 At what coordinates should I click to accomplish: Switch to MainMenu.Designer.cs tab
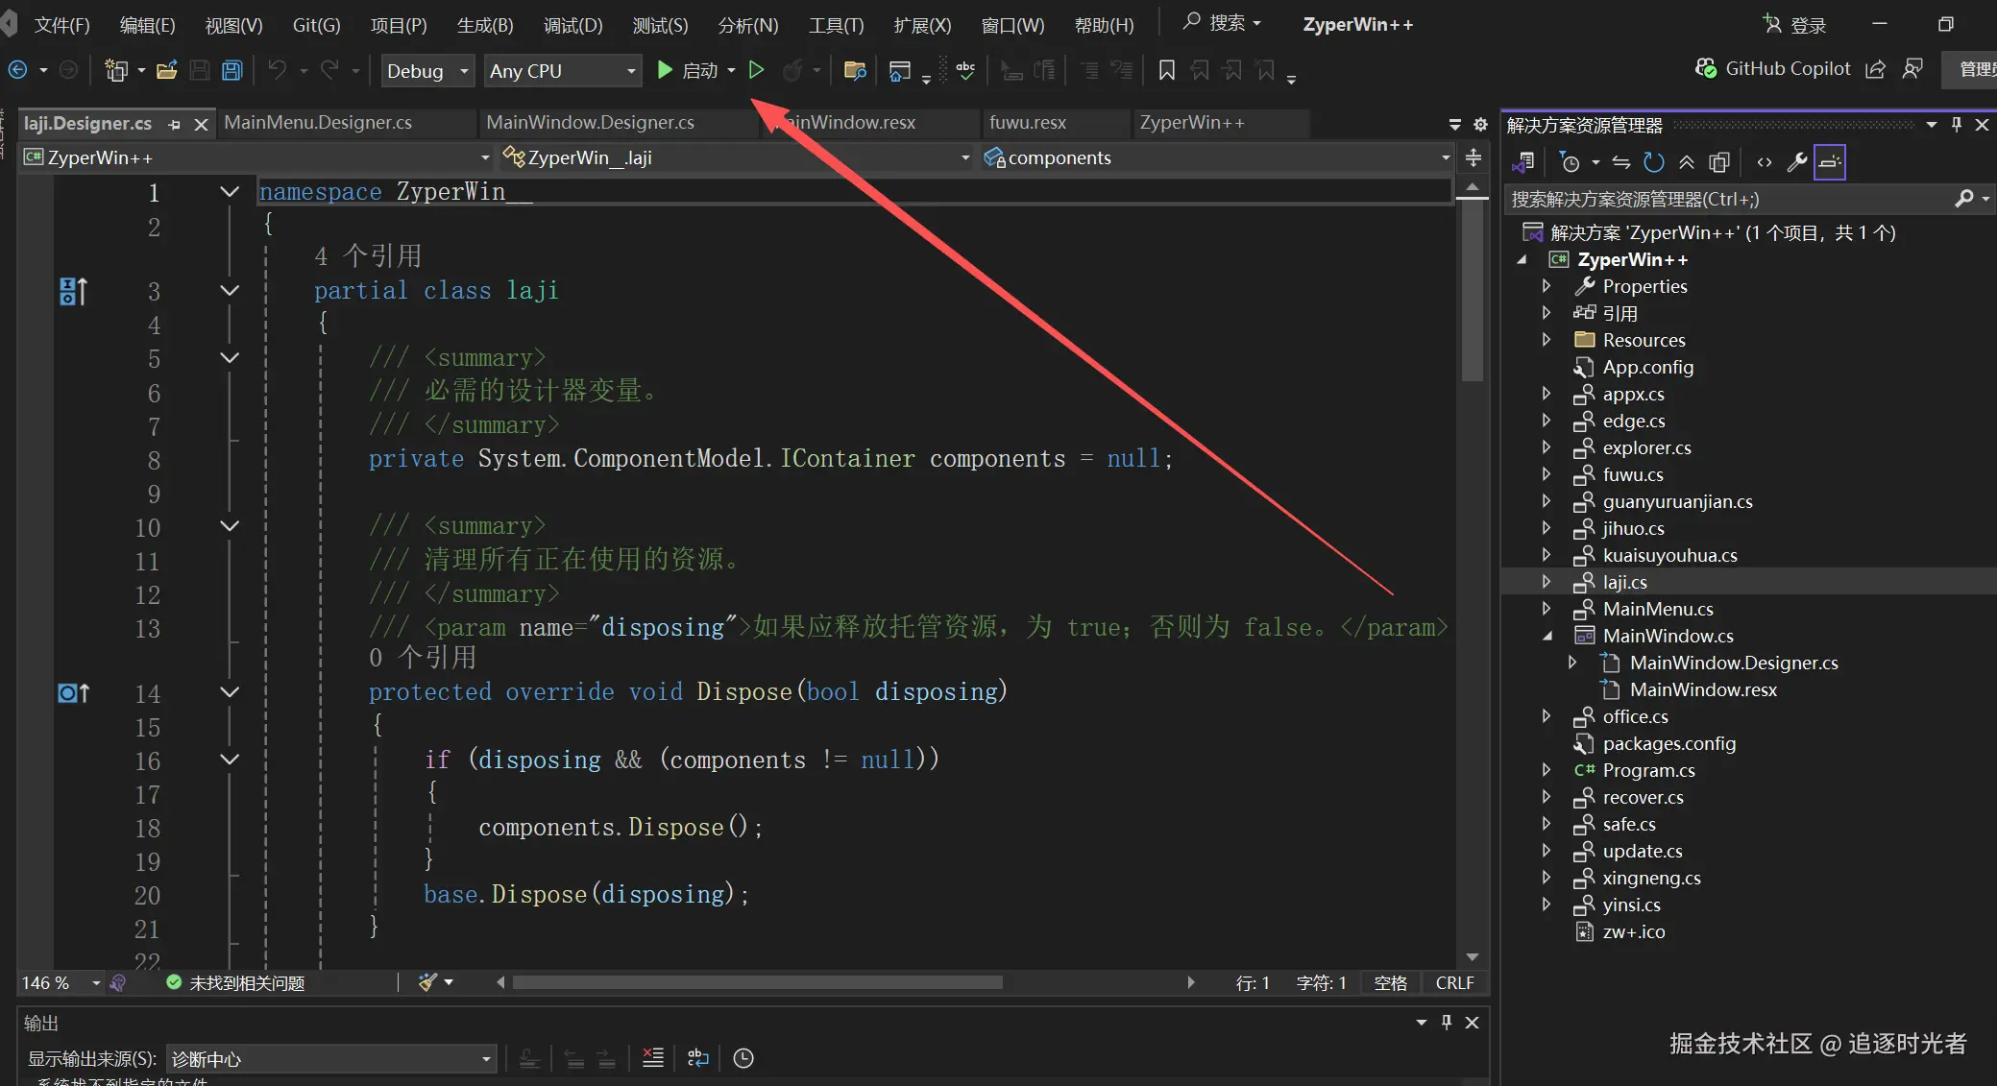(318, 123)
